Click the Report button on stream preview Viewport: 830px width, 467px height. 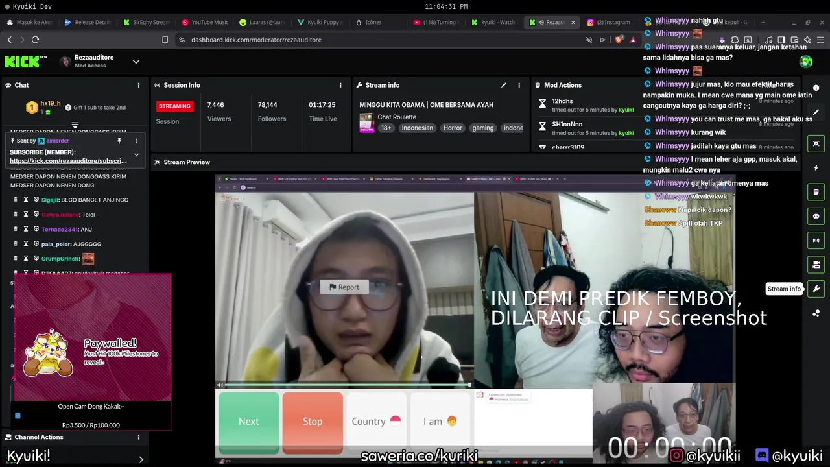tap(344, 287)
